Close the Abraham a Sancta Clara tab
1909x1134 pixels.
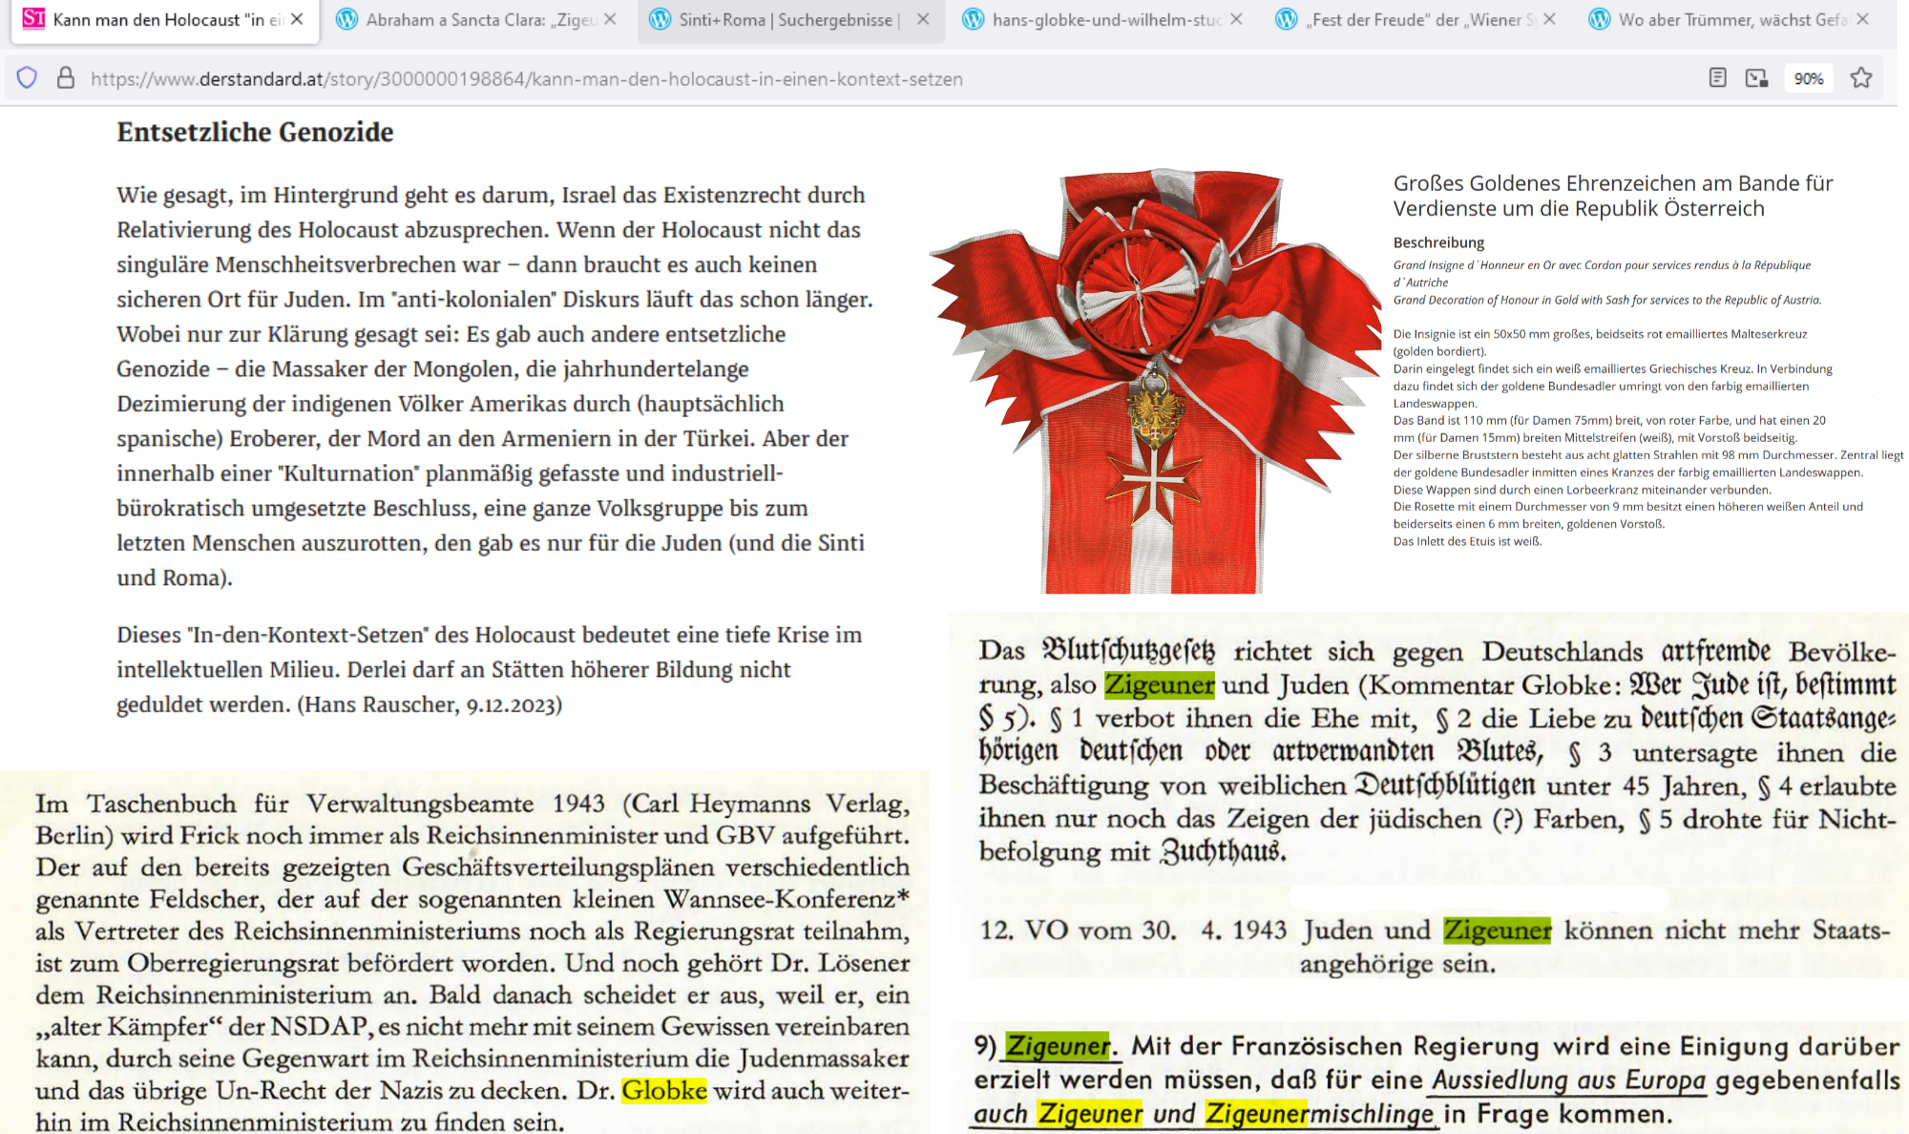click(x=610, y=19)
